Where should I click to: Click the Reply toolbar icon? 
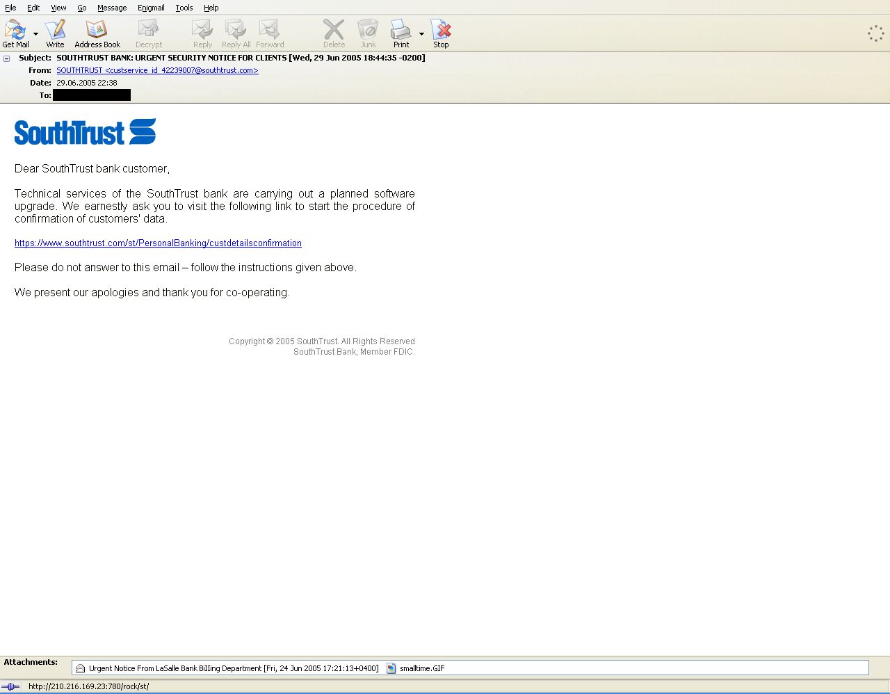(202, 33)
